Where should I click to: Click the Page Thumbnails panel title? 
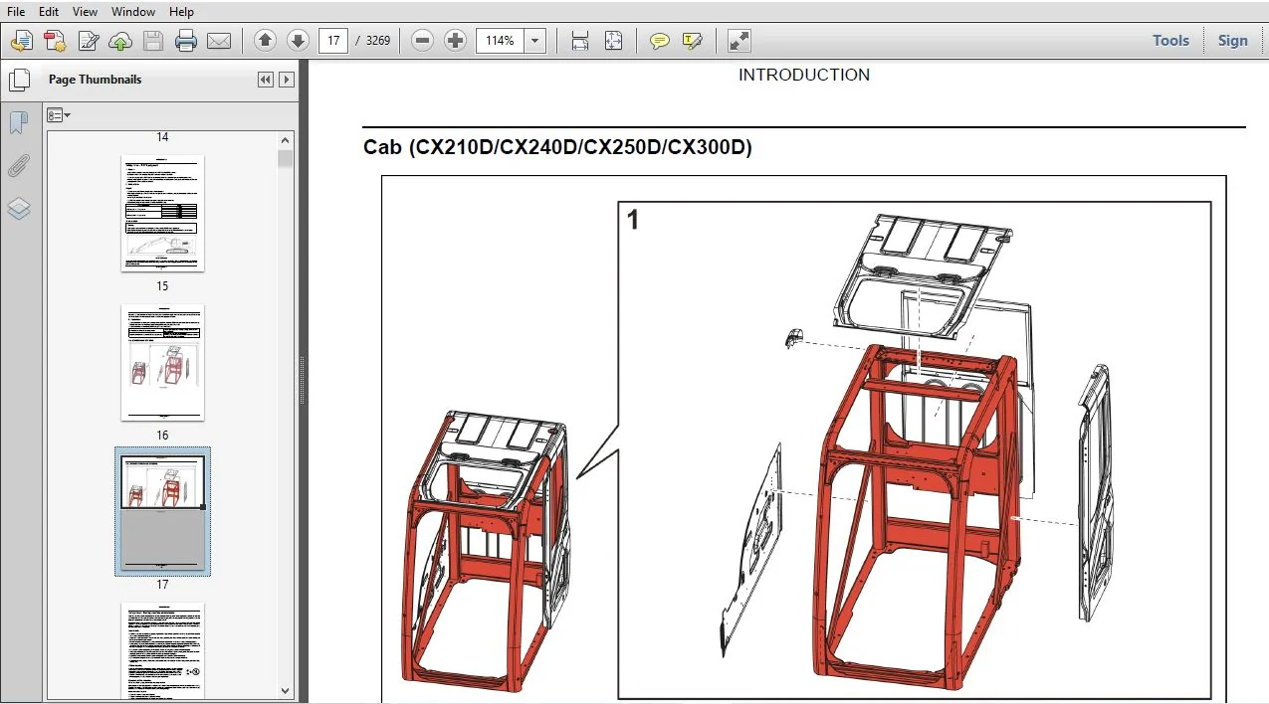(x=96, y=80)
